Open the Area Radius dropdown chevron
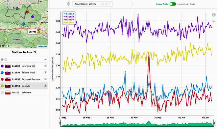 [110, 4]
